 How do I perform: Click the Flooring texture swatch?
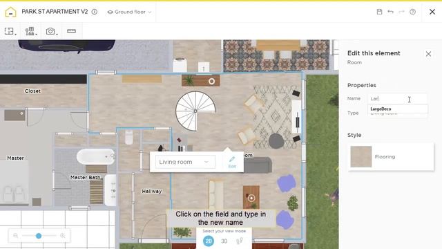pyautogui.click(x=361, y=157)
